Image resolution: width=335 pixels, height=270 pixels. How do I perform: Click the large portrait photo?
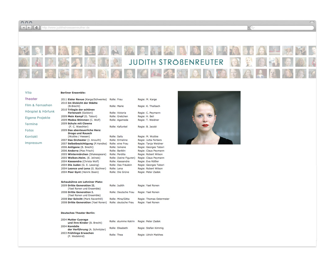click(x=209, y=118)
